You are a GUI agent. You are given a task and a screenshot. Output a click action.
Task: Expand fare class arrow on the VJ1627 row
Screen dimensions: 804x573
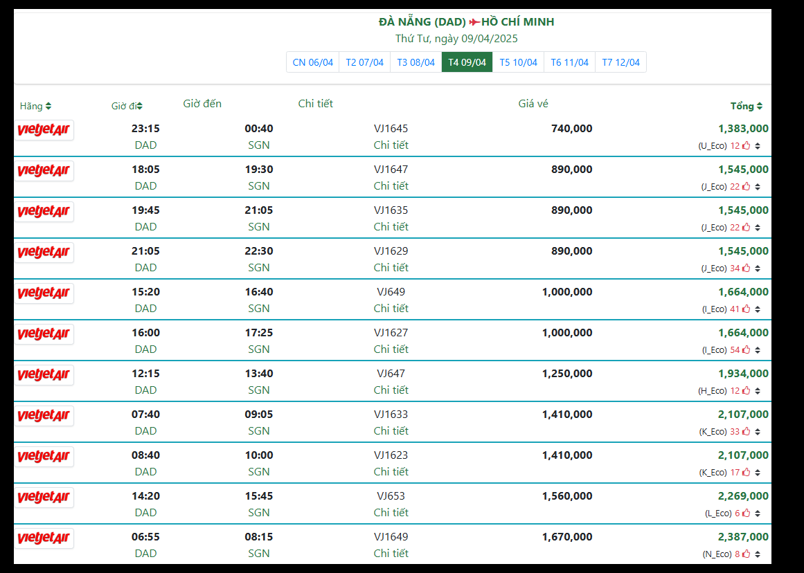click(x=758, y=350)
